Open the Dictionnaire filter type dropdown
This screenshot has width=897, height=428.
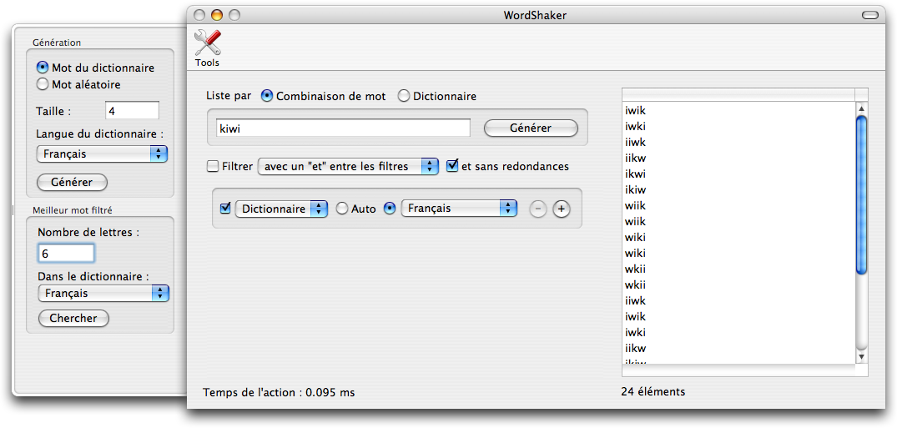(281, 209)
